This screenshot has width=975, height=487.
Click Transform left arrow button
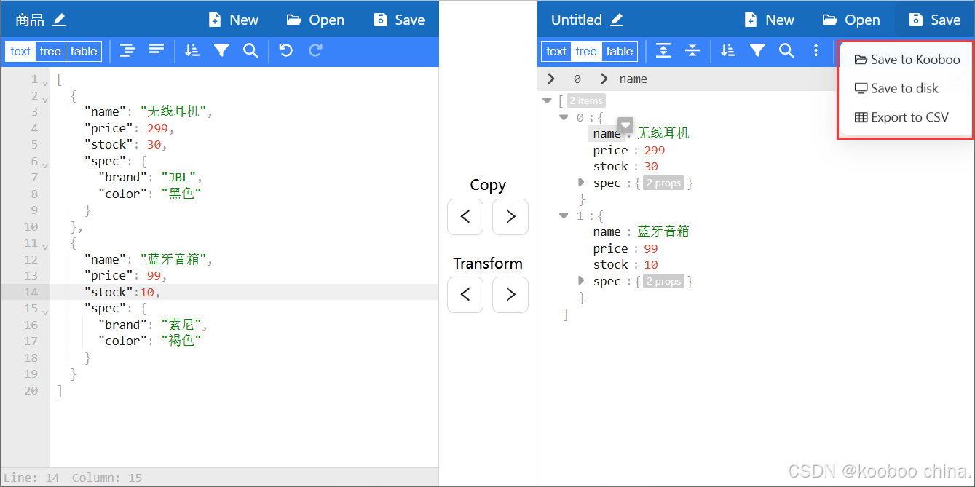pyautogui.click(x=465, y=295)
